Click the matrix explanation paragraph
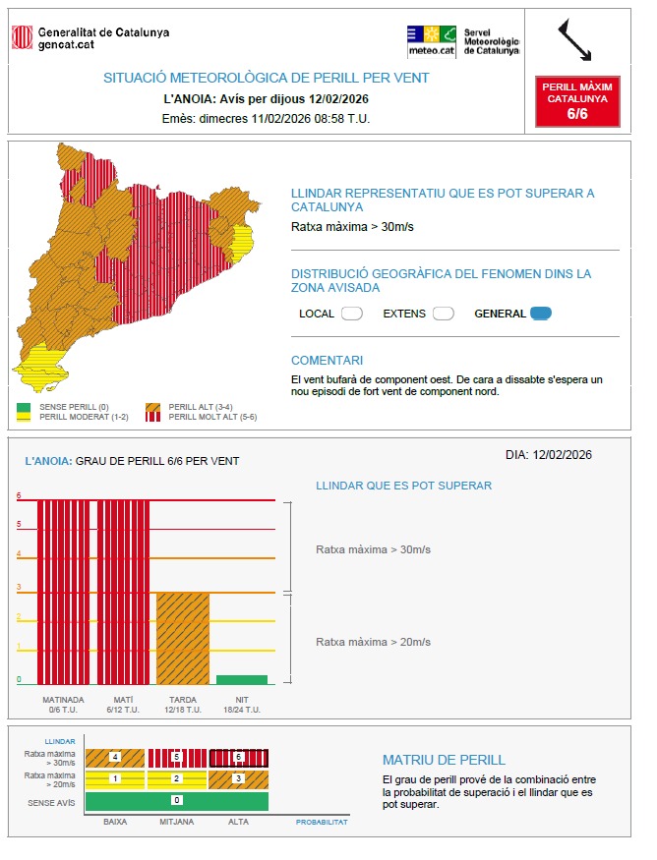The width and height of the screenshot is (657, 860). [489, 792]
